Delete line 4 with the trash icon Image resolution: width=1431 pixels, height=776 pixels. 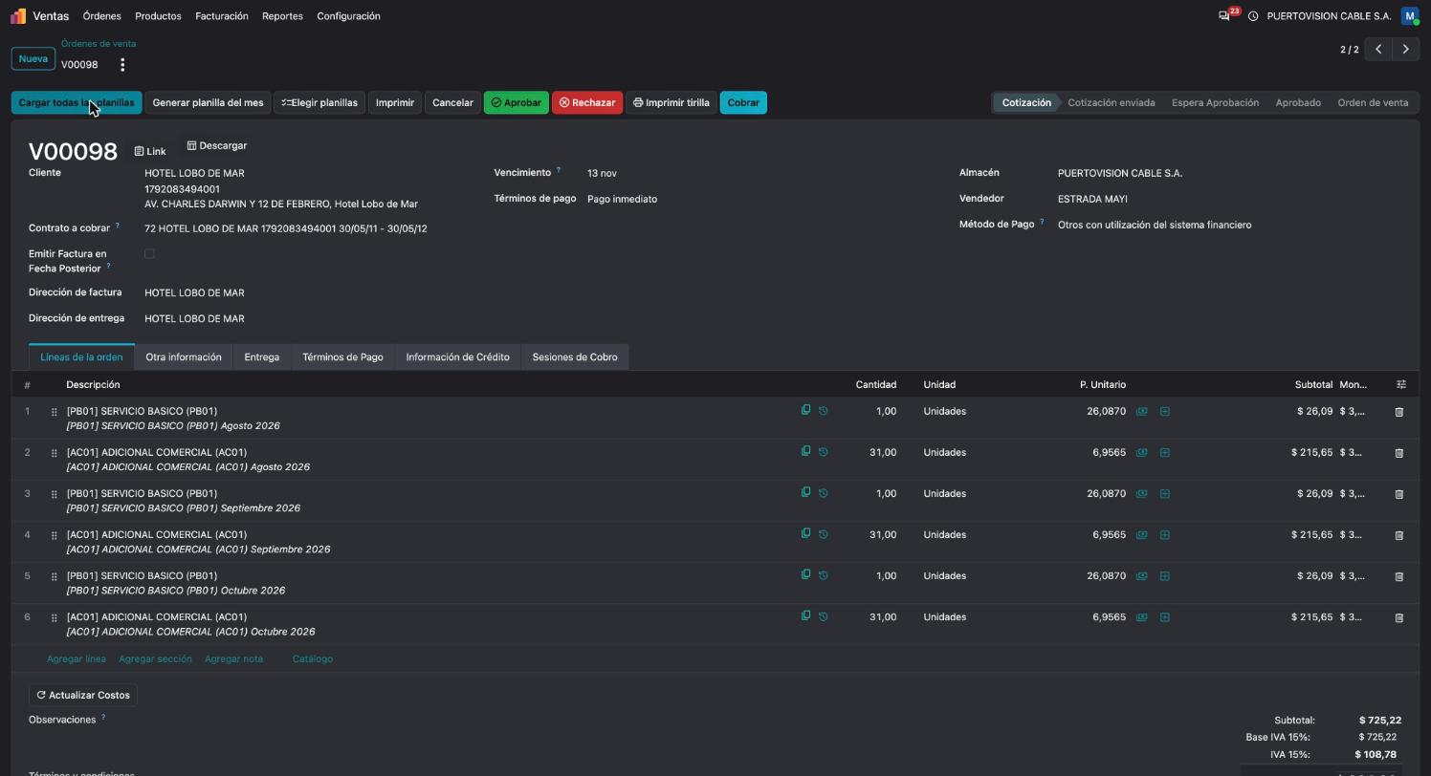1398,535
